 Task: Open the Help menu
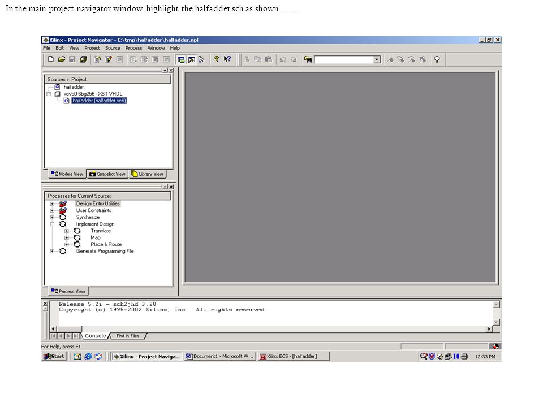175,48
